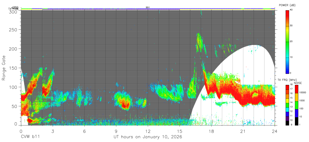The height and width of the screenshot is (142, 309).
Task: Click the UT hours on January 10, 2026 label
Action: click(148, 137)
